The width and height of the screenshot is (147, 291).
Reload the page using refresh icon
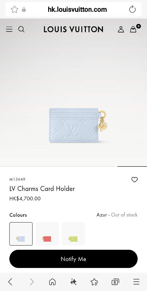click(132, 9)
